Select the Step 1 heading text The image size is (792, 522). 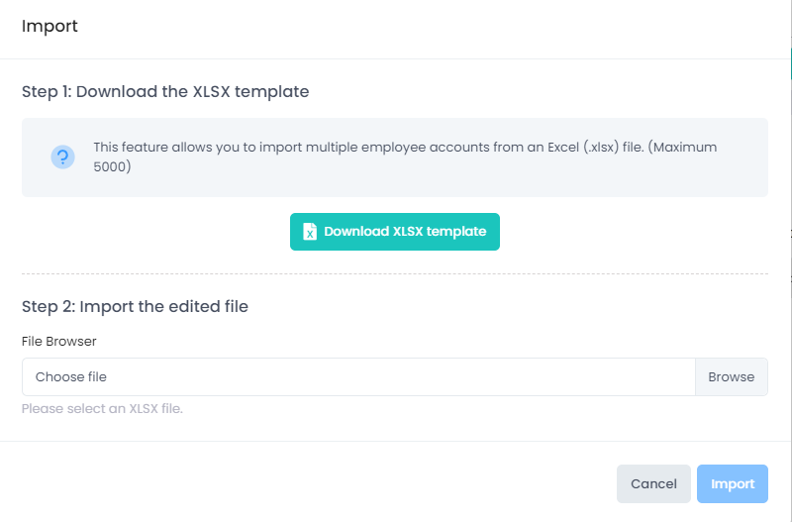point(165,91)
